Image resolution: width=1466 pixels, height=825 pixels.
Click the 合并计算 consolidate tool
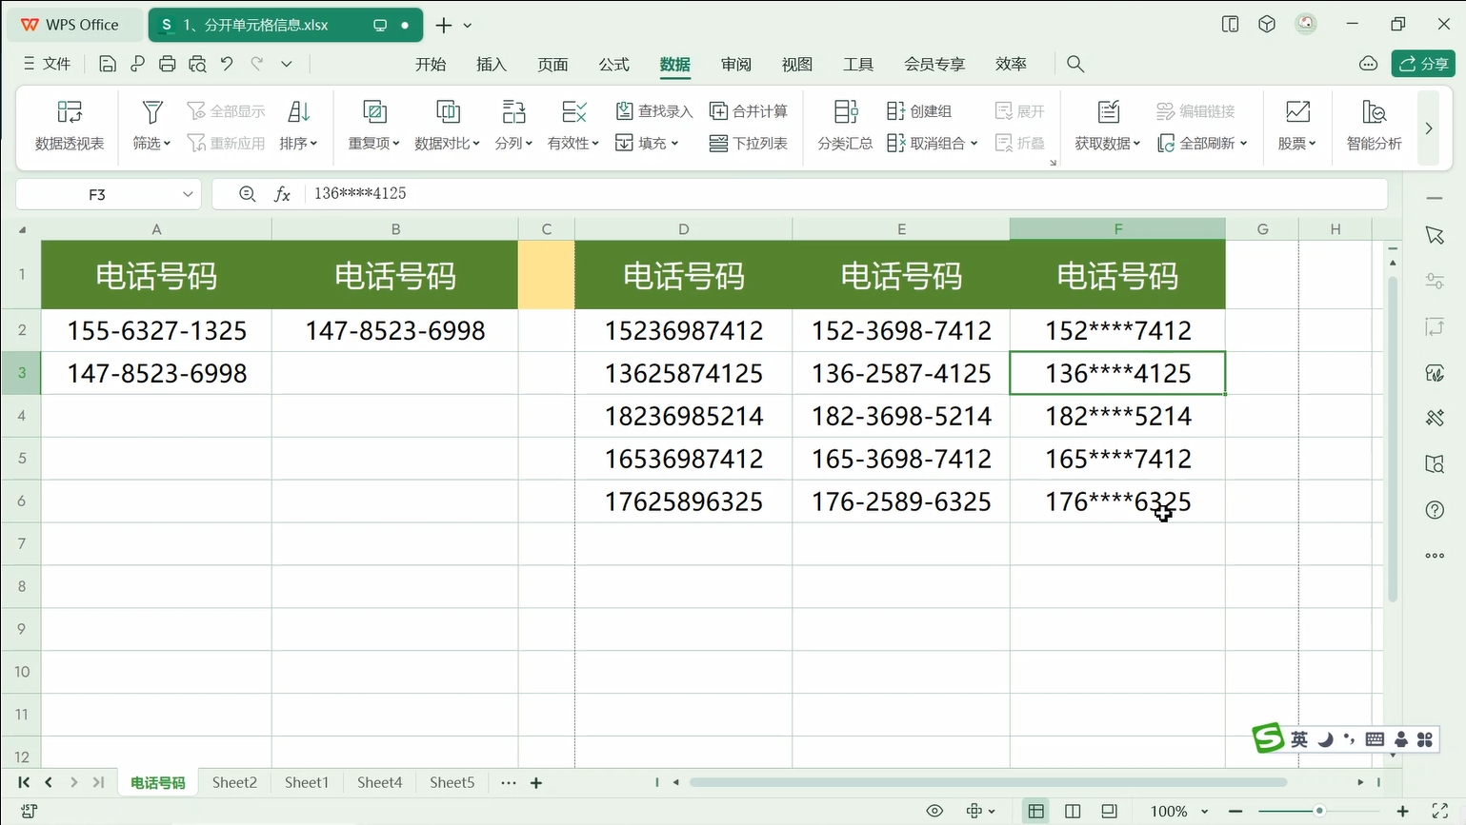[749, 111]
